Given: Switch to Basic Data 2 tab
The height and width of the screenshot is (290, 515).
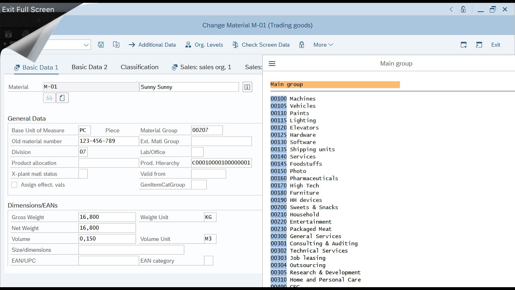Looking at the screenshot, I should [x=89, y=67].
